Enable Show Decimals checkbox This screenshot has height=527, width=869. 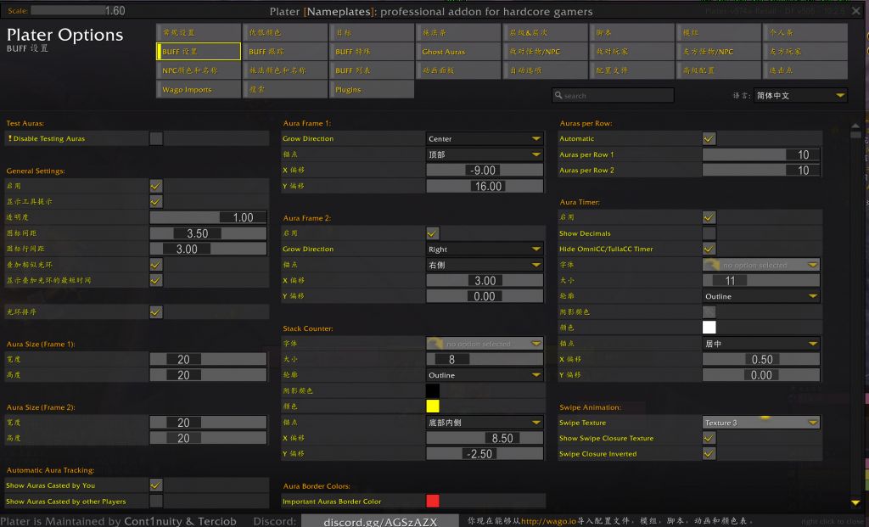tap(709, 233)
